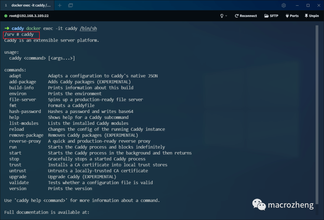Screen dimensions: 324x220
Task: Duplicate the current session tab
Action: pos(71,5)
